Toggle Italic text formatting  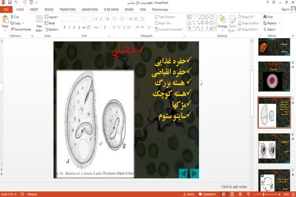69,28
